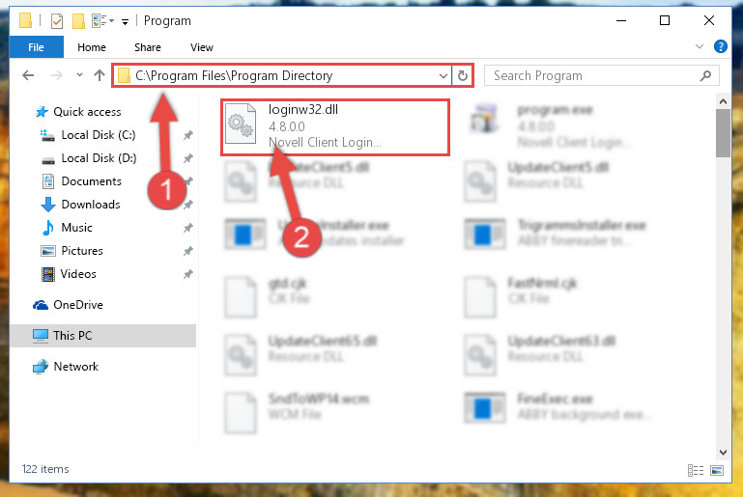Viewport: 743px width, 497px height.
Task: Click into the Search Program field
Action: [x=592, y=75]
